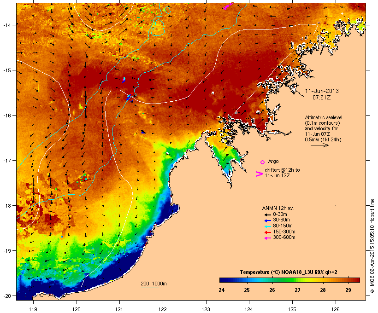The image size is (378, 313).
Task: Click the latitude axis label -15
Action: (7, 70)
